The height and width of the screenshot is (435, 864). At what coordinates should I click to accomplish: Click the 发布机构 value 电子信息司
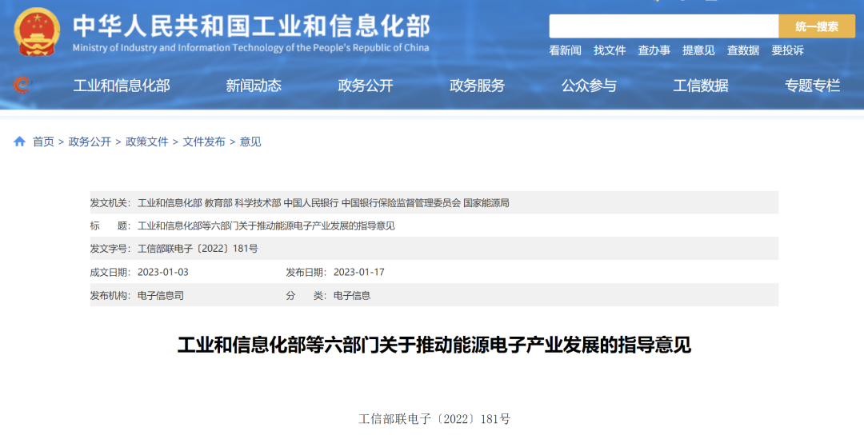tap(161, 296)
